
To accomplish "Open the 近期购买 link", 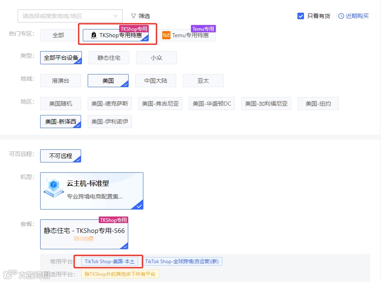I will point(357,16).
